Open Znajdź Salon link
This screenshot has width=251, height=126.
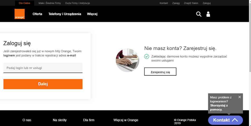(191, 3)
